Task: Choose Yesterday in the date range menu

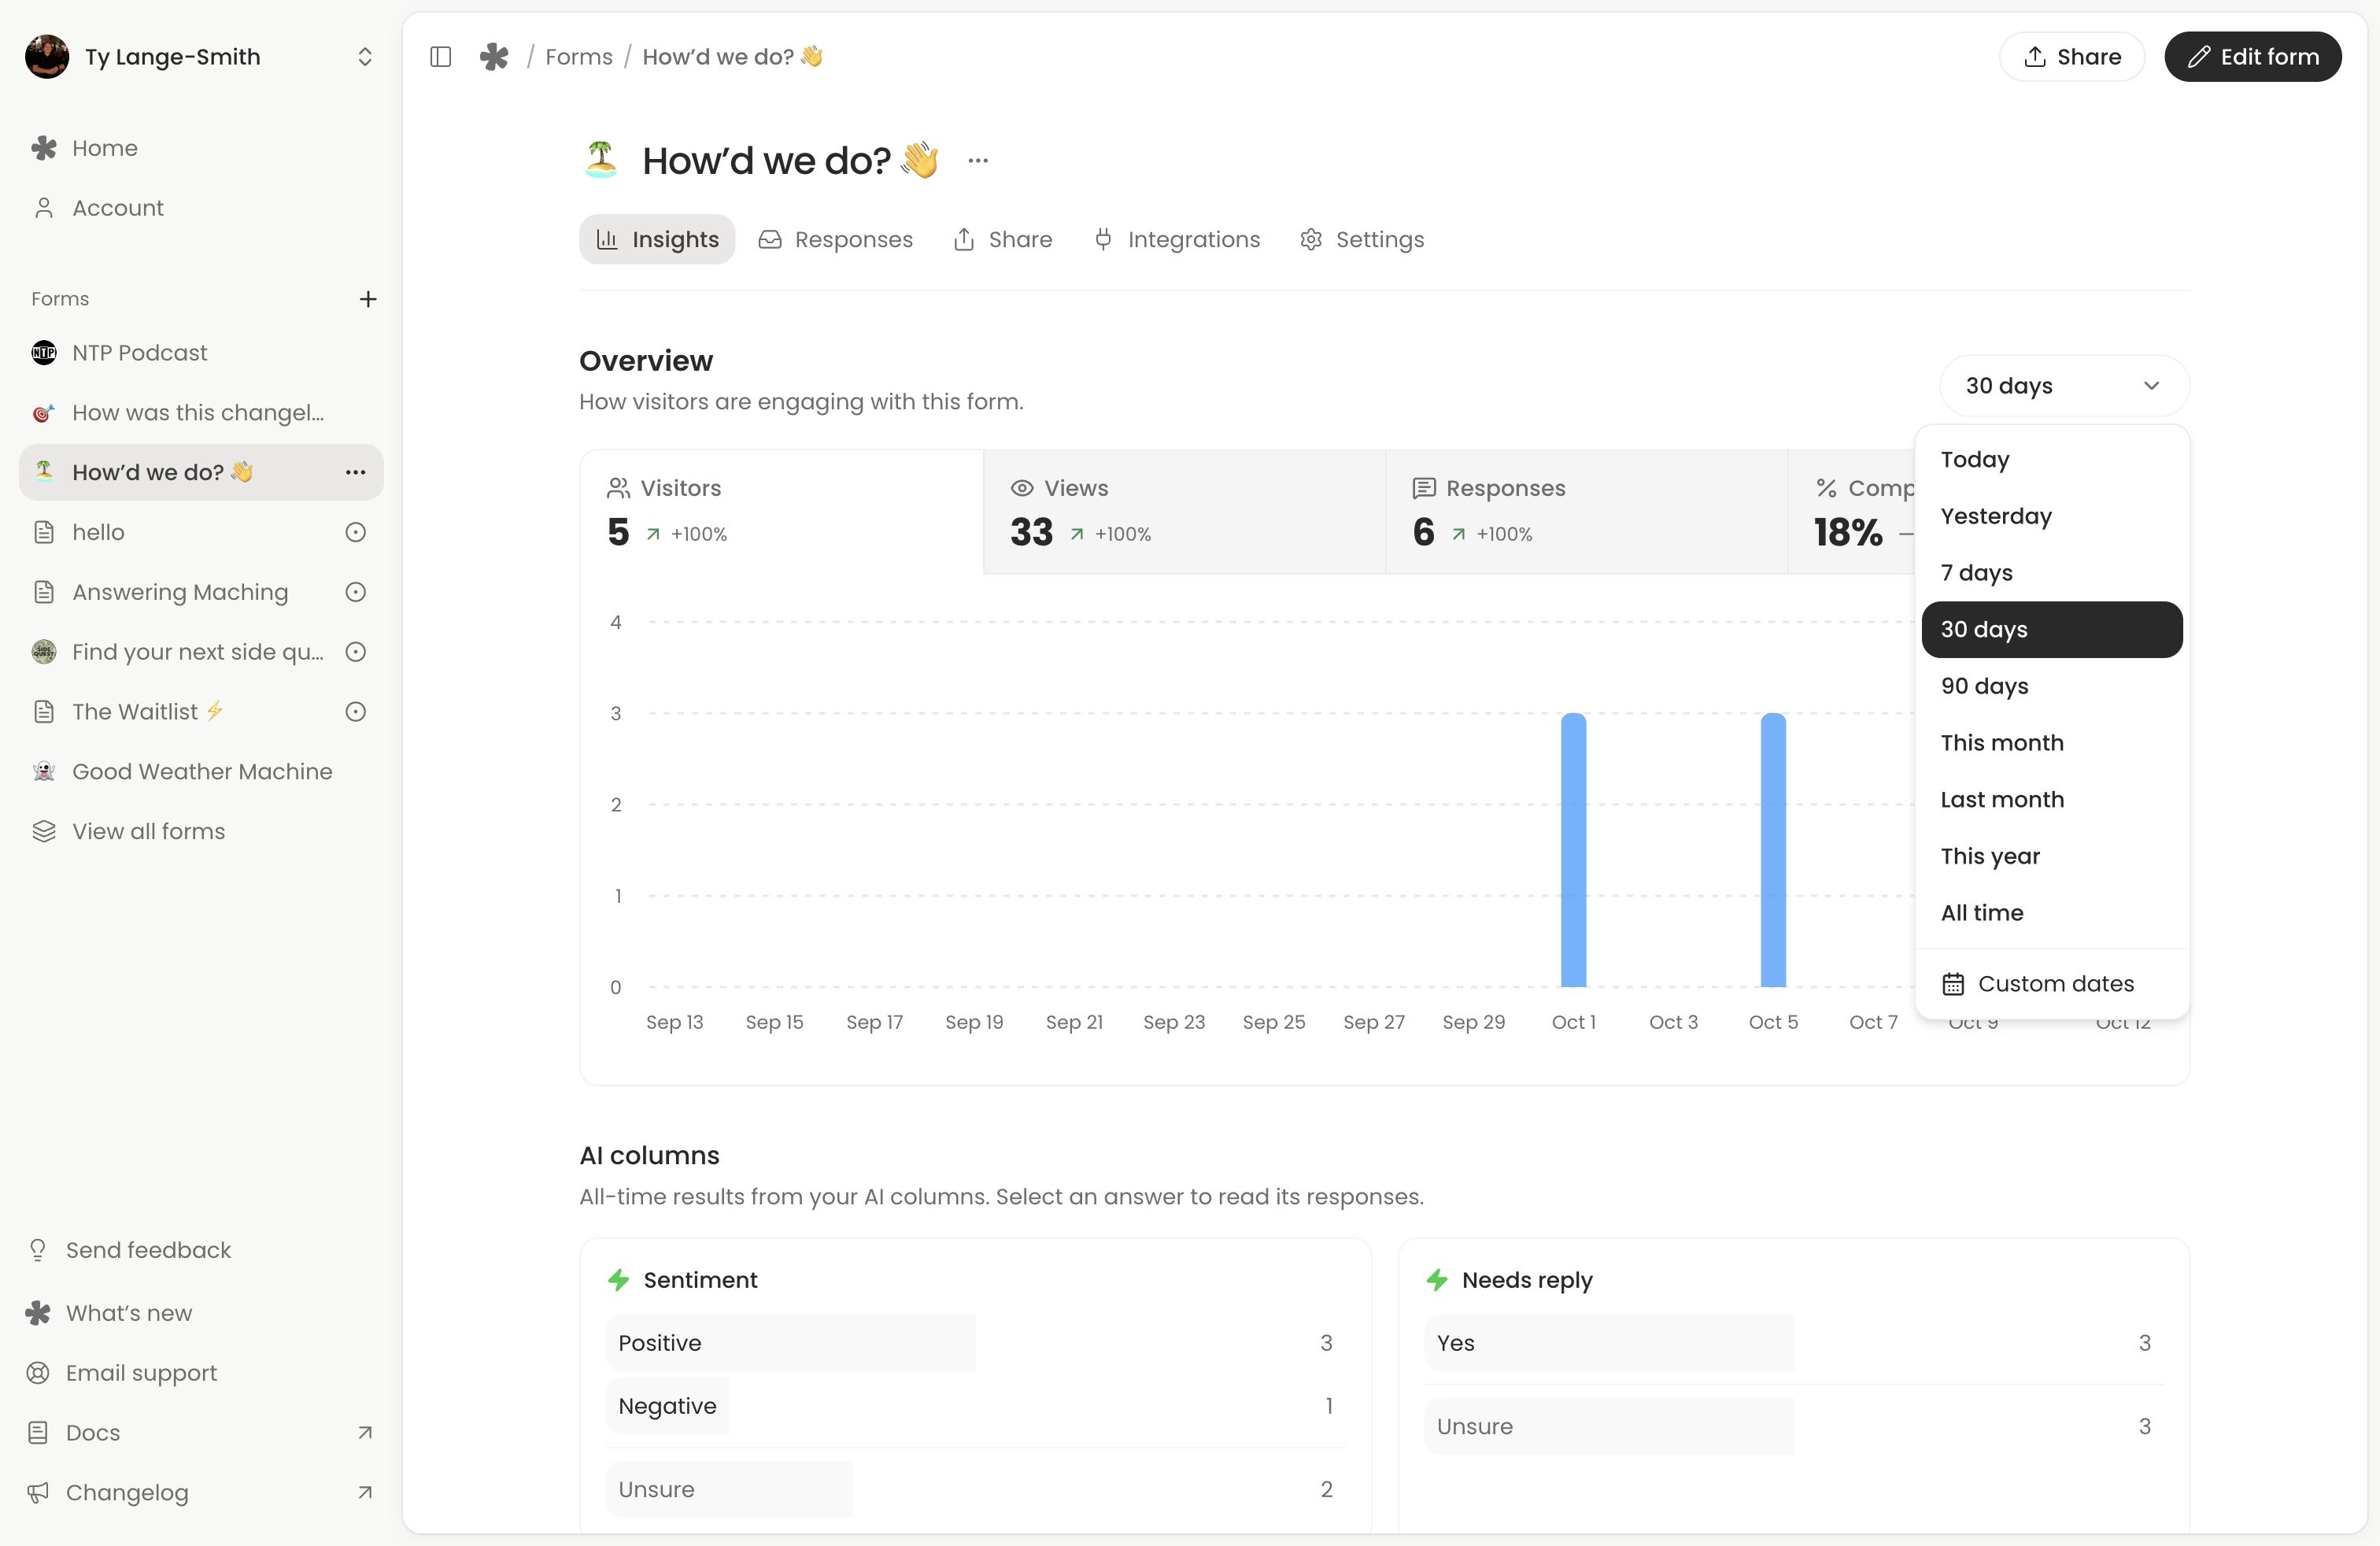Action: pos(2052,516)
